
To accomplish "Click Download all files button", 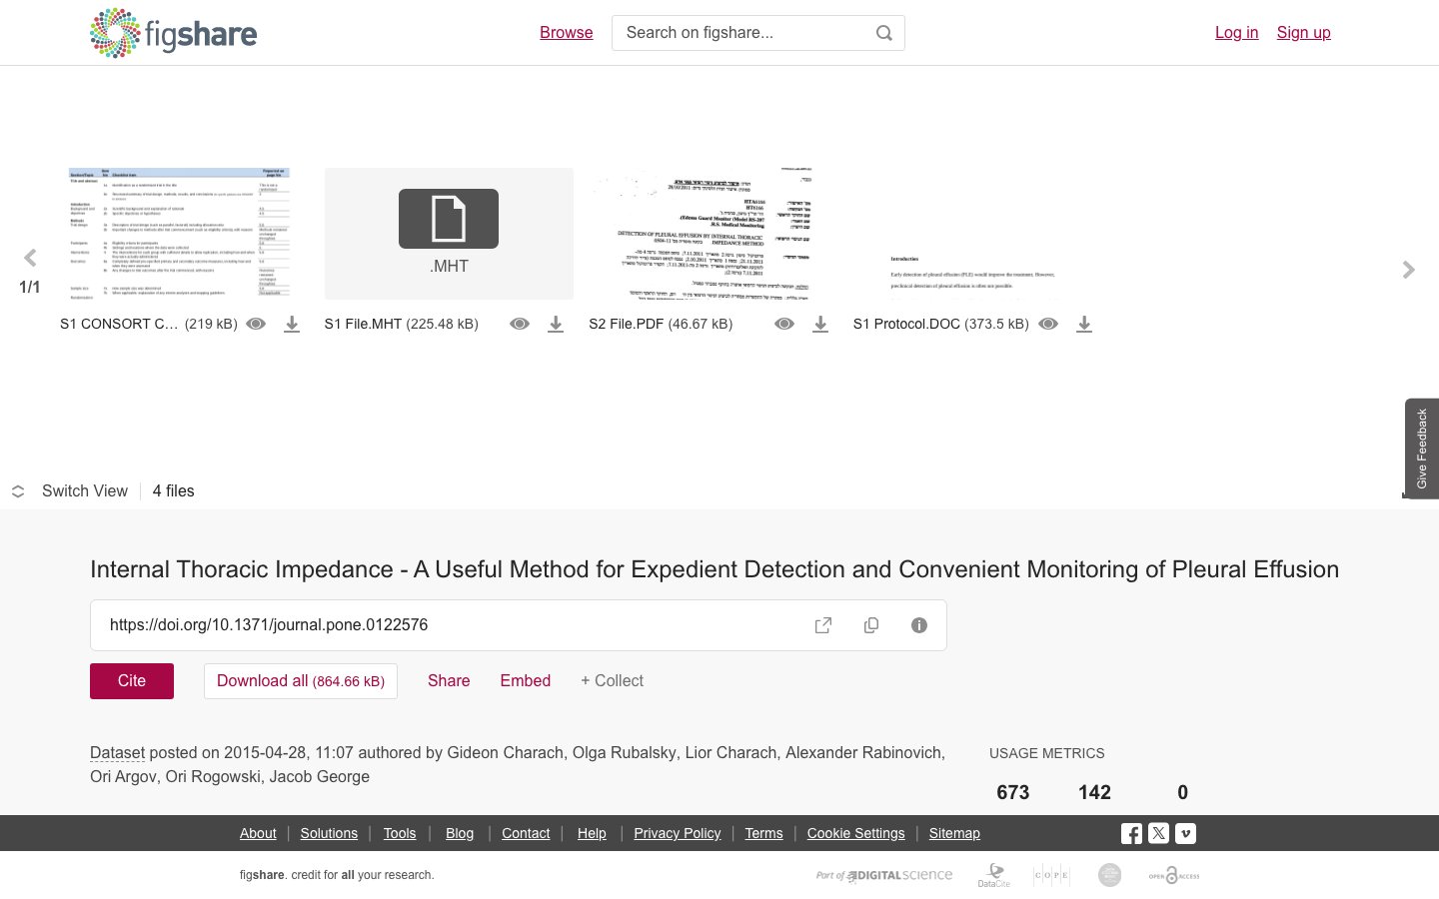I will [x=301, y=681].
